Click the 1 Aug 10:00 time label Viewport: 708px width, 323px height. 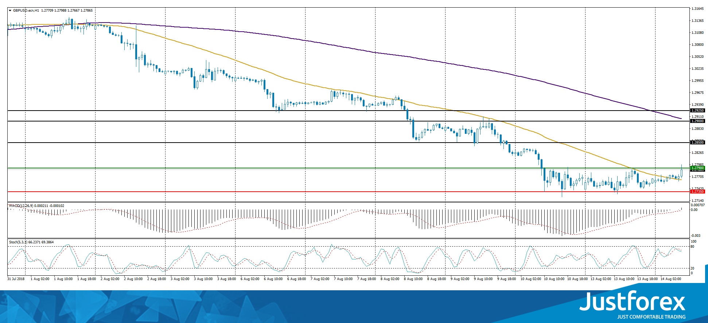pos(63,279)
